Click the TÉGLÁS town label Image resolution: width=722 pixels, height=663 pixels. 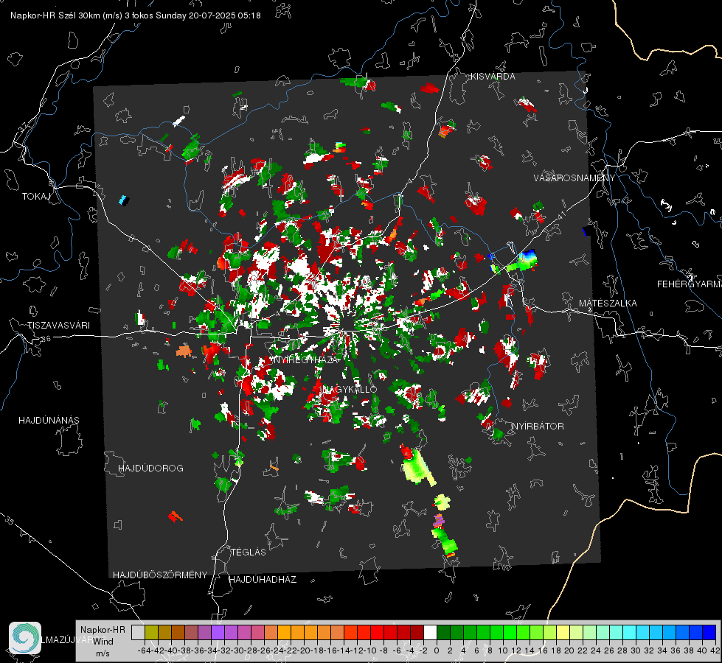[249, 552]
